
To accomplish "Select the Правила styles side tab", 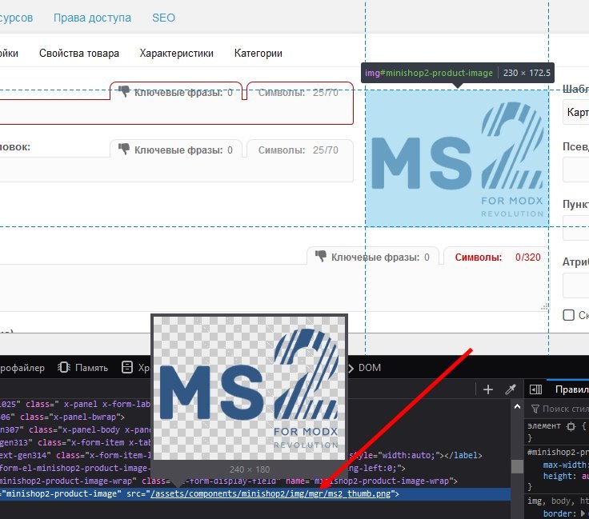I will pos(571,389).
